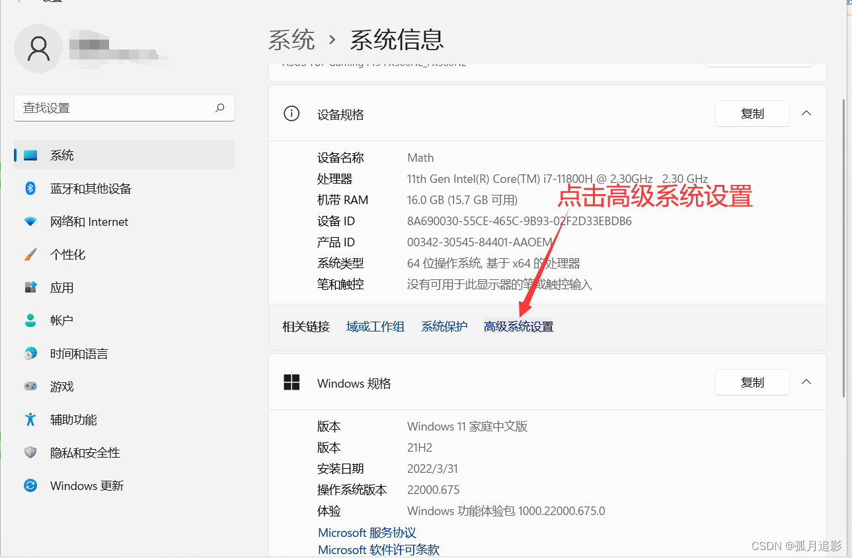
Task: Copy device specifications with 复制 button
Action: click(752, 114)
